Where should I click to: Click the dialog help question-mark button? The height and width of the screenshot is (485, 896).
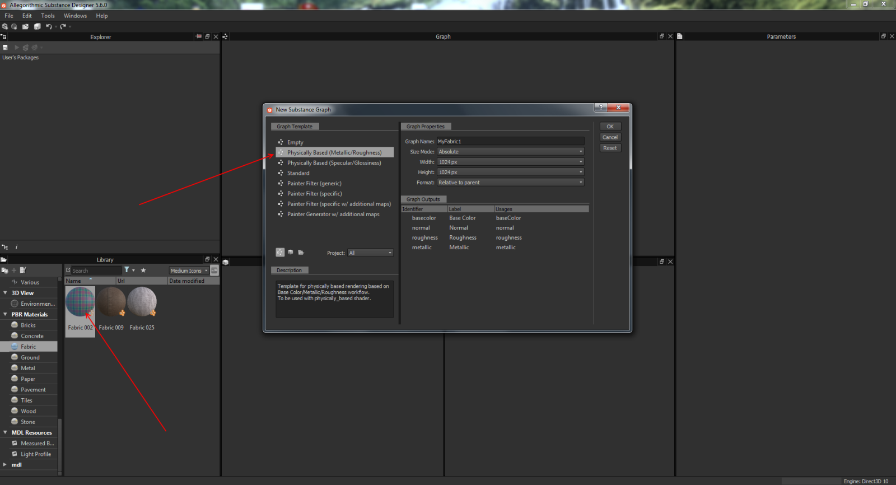click(600, 108)
